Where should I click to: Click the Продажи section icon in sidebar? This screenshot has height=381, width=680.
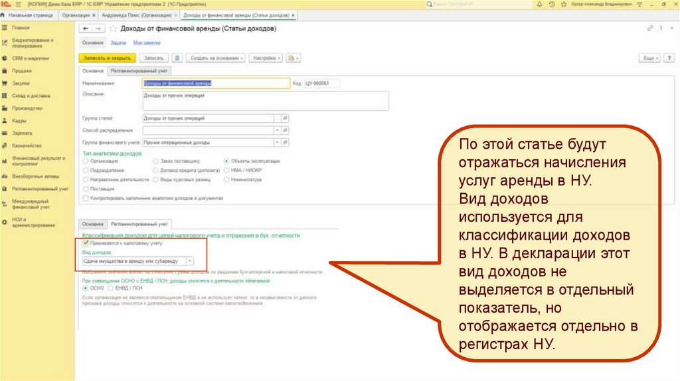(x=5, y=70)
